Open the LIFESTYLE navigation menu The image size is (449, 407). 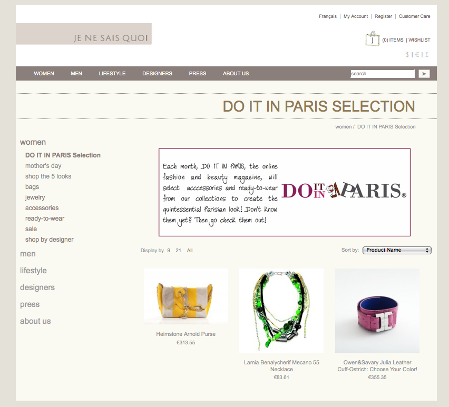(112, 74)
